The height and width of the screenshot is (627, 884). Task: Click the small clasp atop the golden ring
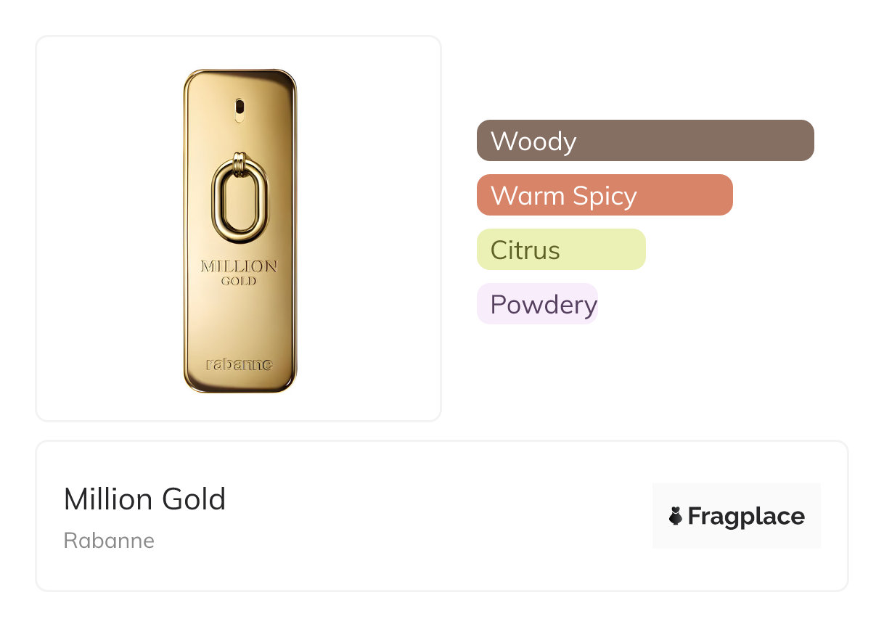coord(240,158)
